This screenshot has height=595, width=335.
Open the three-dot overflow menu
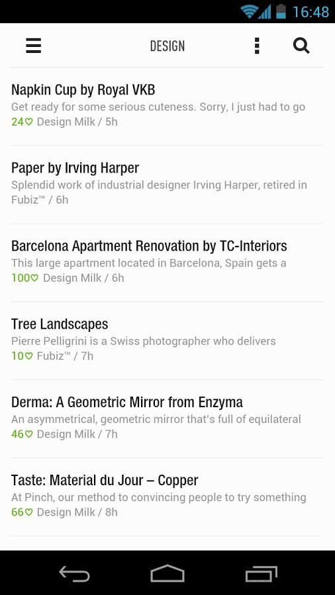tap(257, 46)
